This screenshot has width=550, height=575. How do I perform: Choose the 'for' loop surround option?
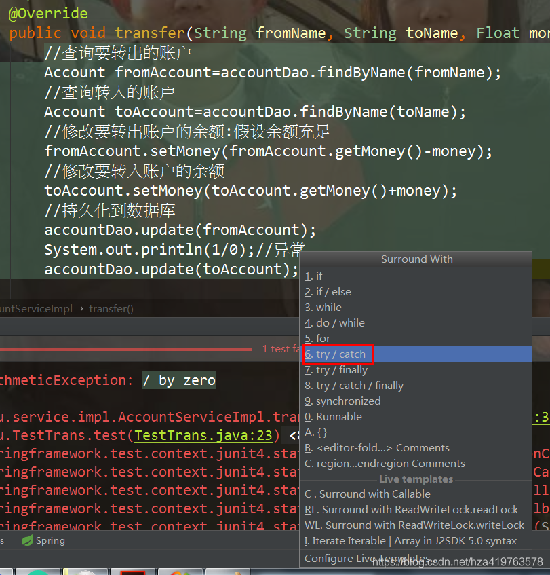(416, 339)
